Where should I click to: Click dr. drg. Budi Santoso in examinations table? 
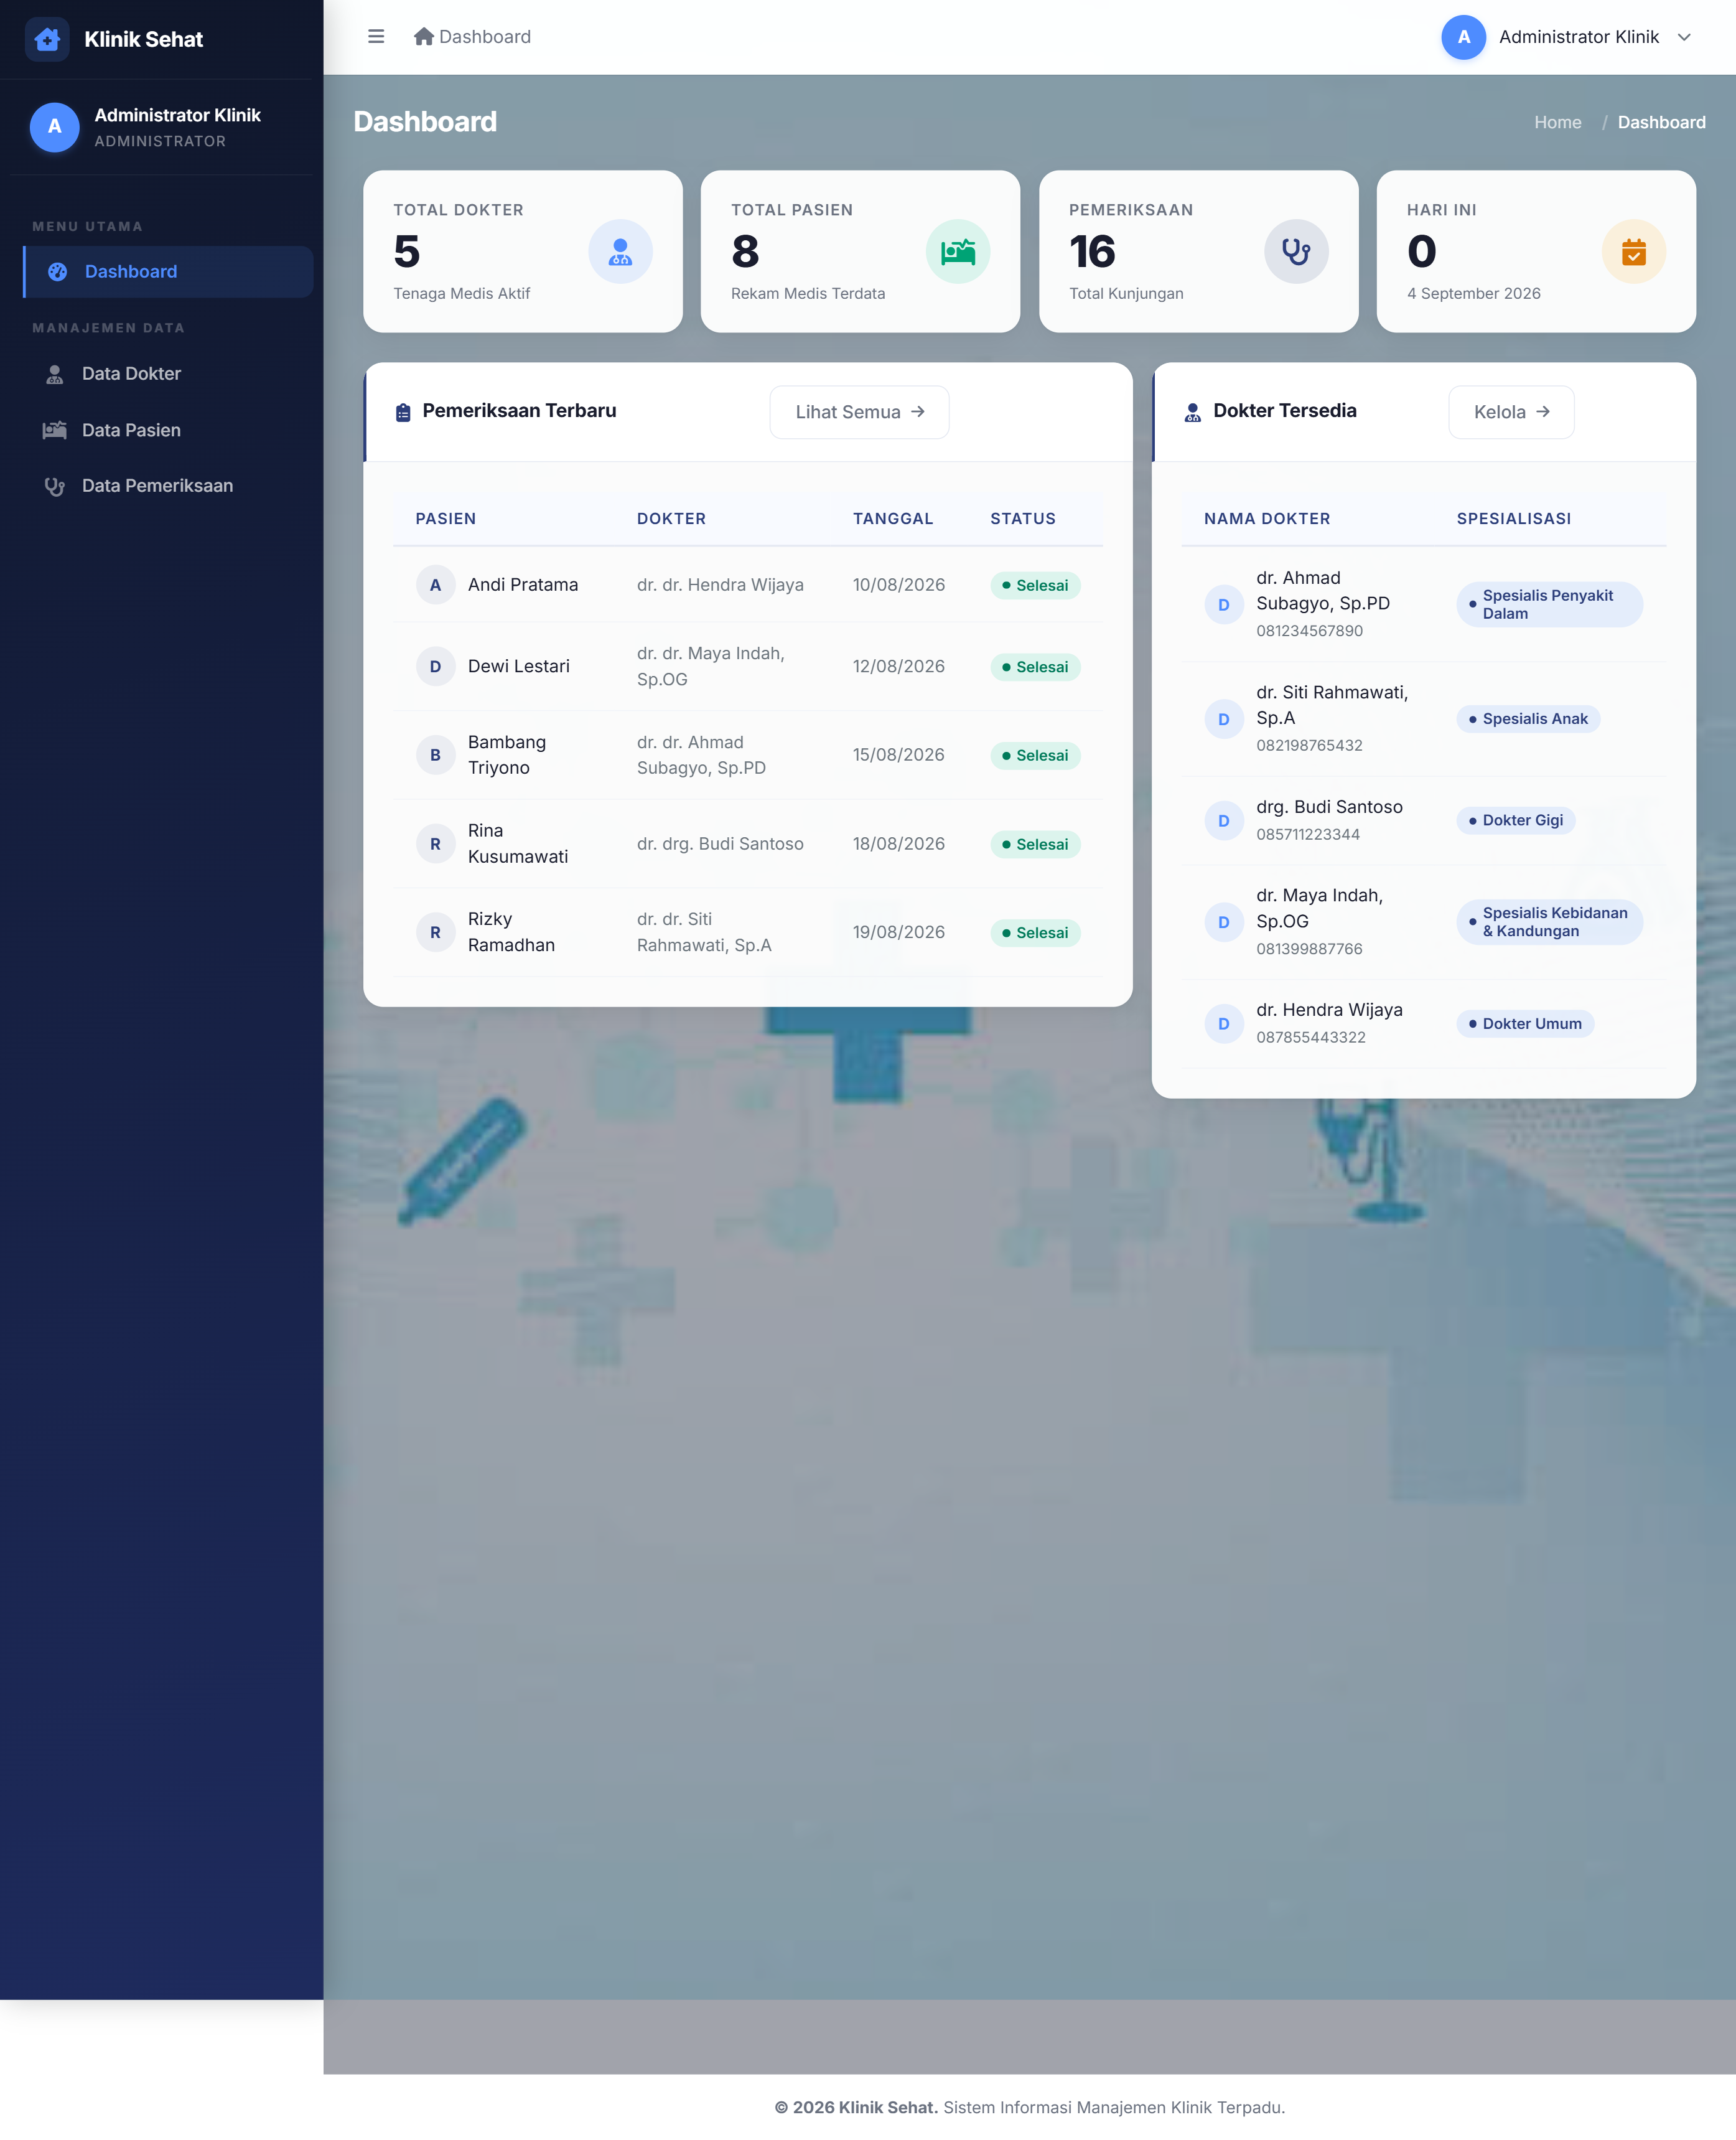pos(720,845)
